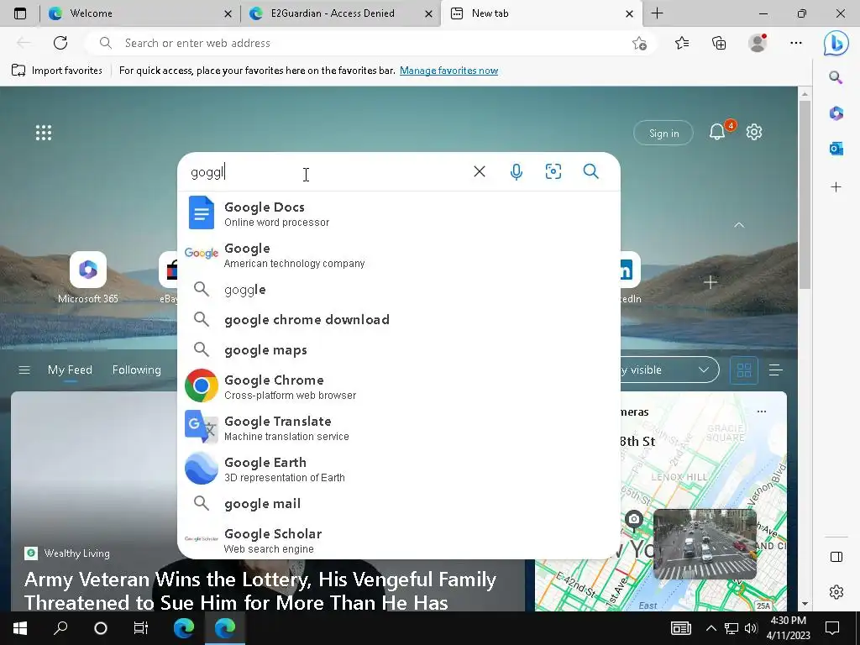Viewport: 860px width, 645px height.
Task: Open Microsoft 365 quick link tile
Action: point(87,277)
